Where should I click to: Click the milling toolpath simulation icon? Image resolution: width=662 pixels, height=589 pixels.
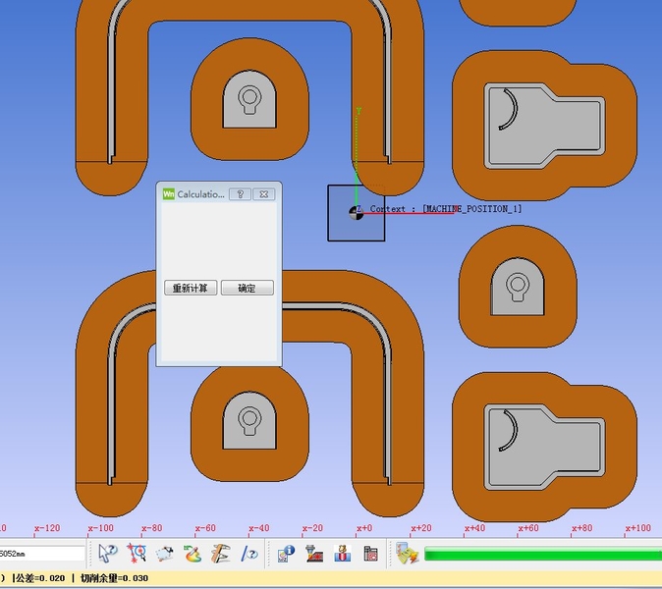click(314, 555)
